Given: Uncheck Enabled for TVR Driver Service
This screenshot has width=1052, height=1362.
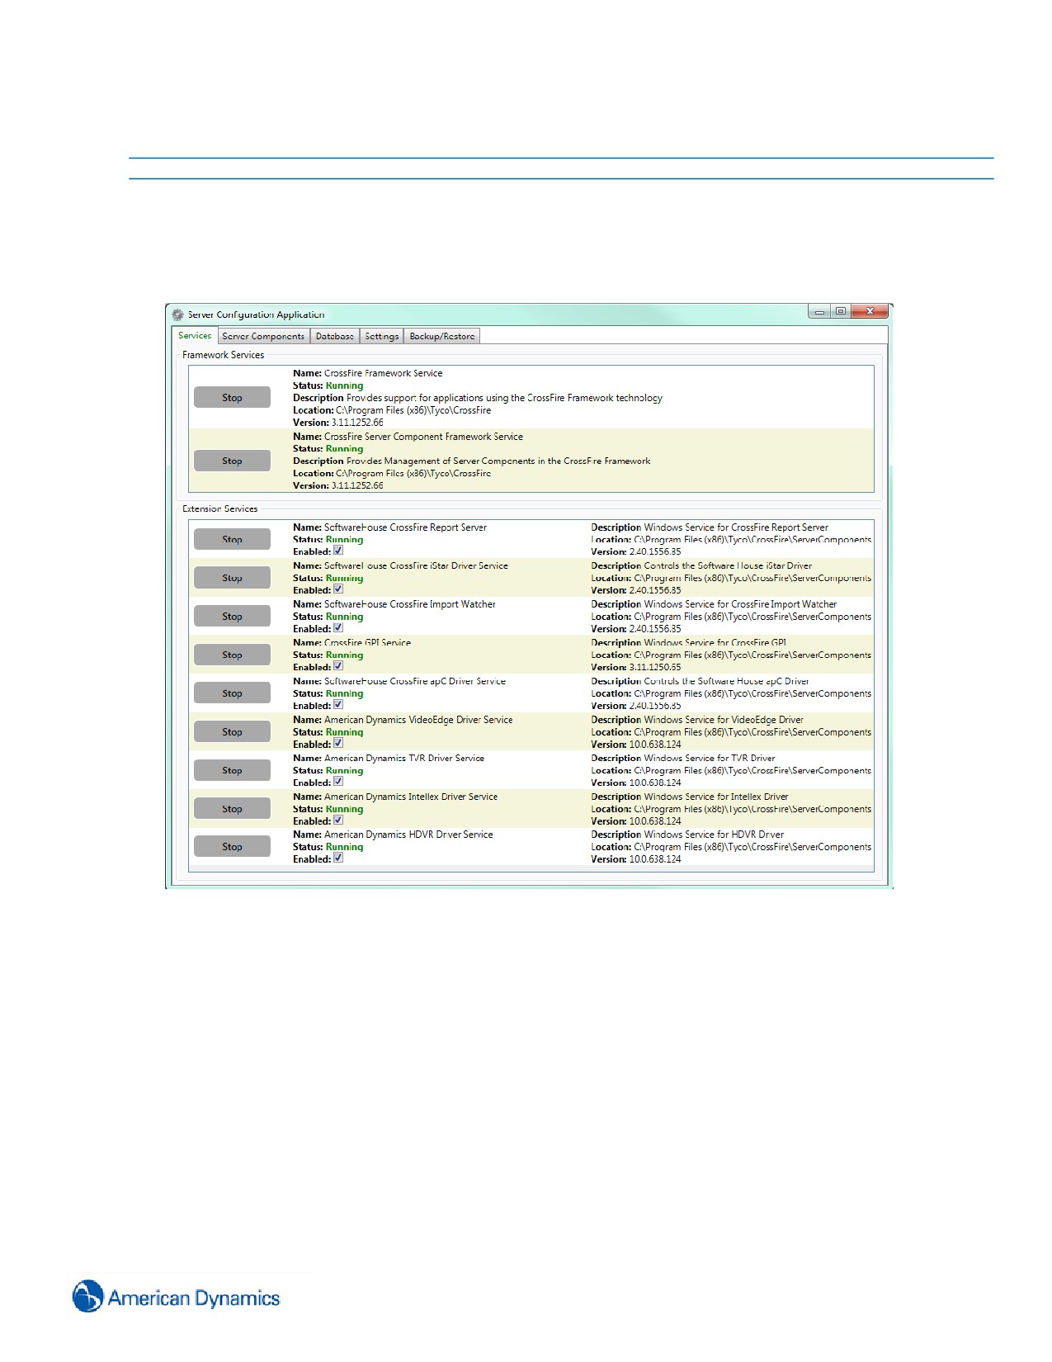Looking at the screenshot, I should coord(338,782).
